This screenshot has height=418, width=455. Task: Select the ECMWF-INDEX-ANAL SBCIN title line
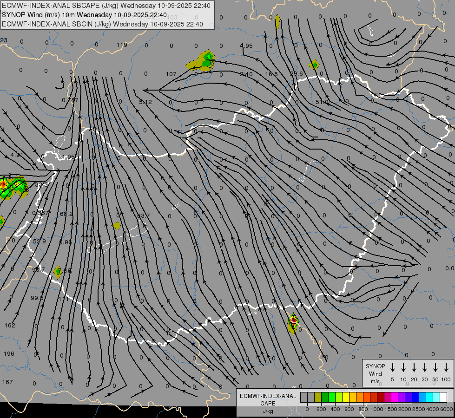coord(102,24)
